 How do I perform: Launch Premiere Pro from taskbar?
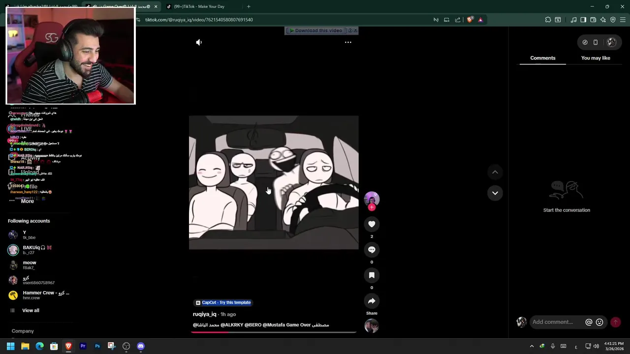pyautogui.click(x=83, y=346)
